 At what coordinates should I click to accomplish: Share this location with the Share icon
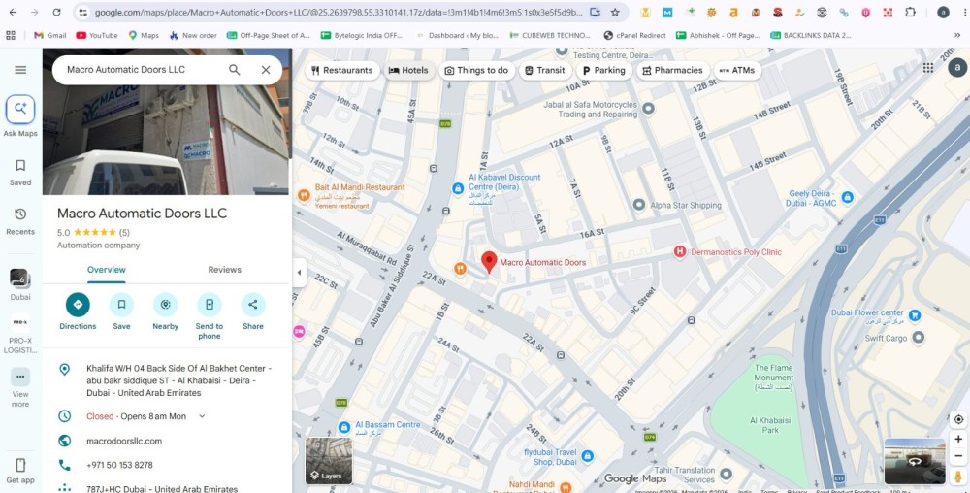[253, 305]
